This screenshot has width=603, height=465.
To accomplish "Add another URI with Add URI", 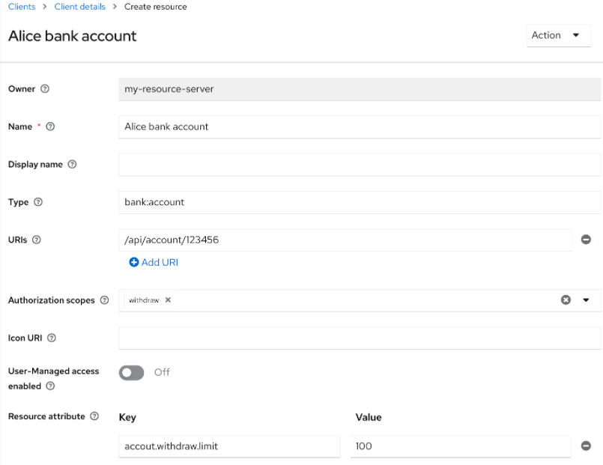I will pos(153,262).
